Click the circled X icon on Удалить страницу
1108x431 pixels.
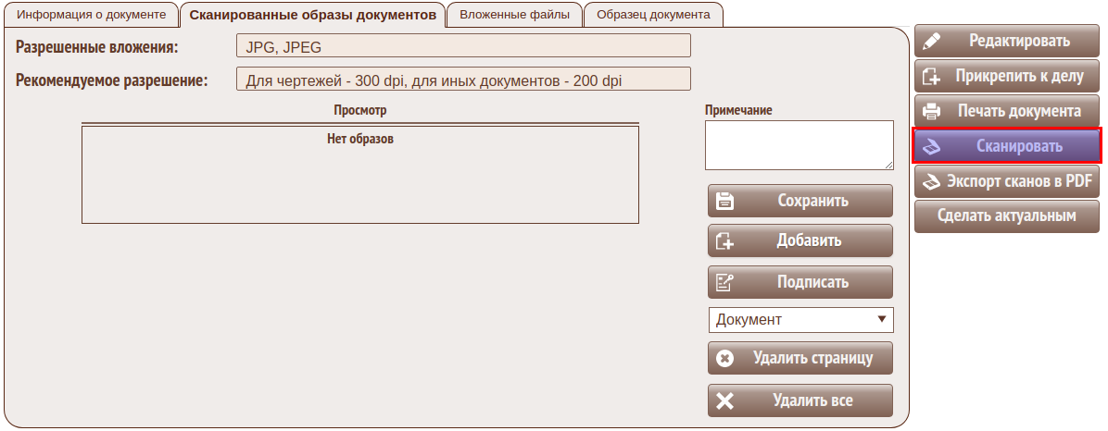[725, 358]
